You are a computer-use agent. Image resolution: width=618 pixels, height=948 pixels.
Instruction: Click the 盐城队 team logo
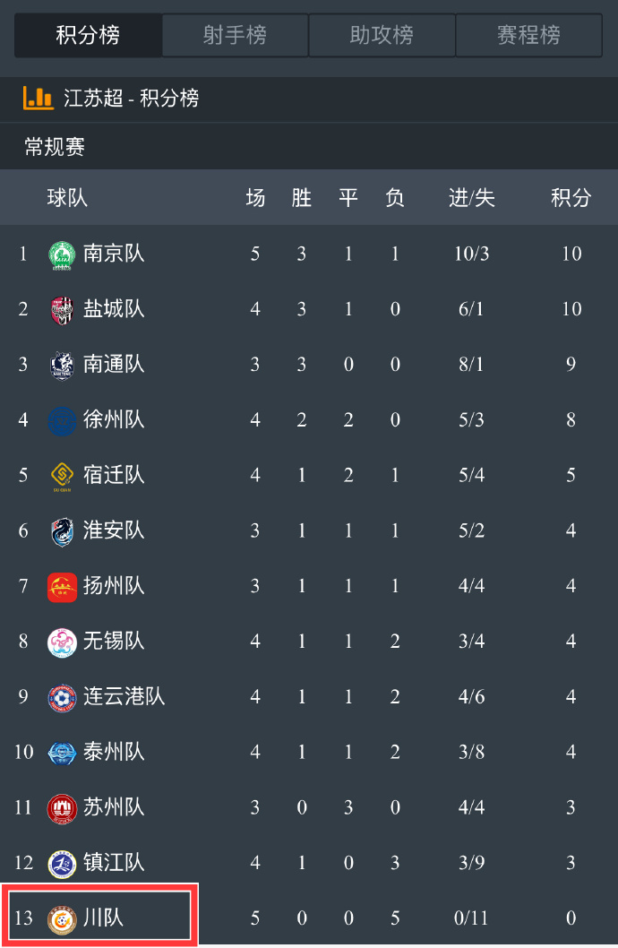click(62, 309)
